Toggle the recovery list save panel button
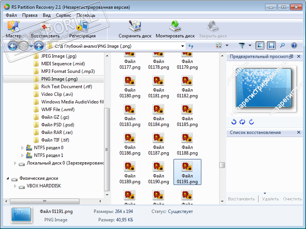306x229 pixels. coord(271,45)
